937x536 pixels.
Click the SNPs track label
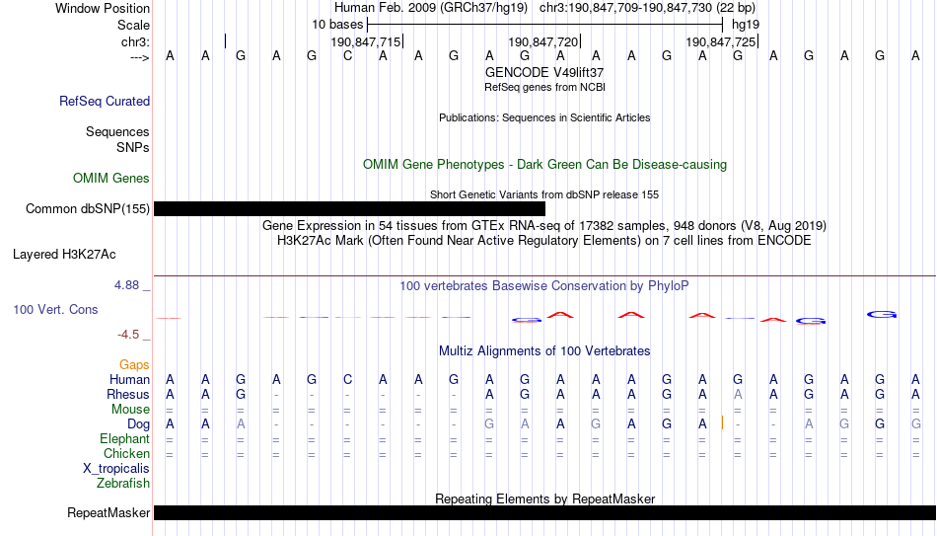[x=133, y=147]
